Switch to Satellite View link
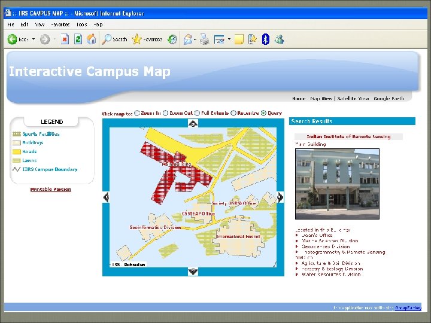 (353, 99)
